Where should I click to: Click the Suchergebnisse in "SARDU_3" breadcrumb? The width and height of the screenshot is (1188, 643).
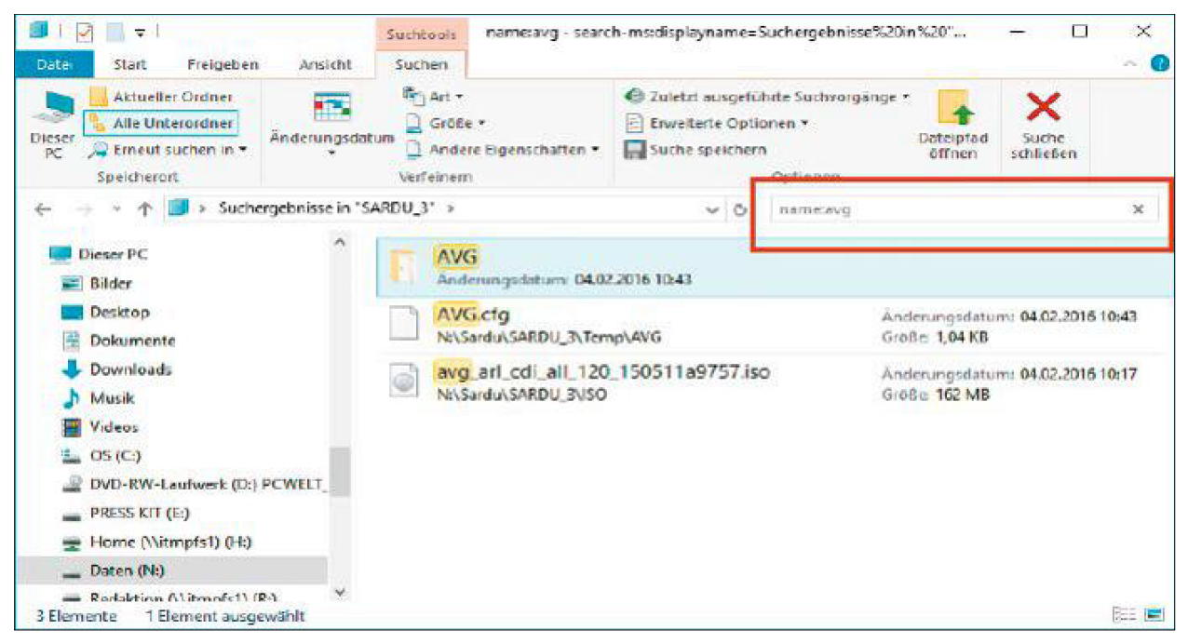click(x=328, y=208)
